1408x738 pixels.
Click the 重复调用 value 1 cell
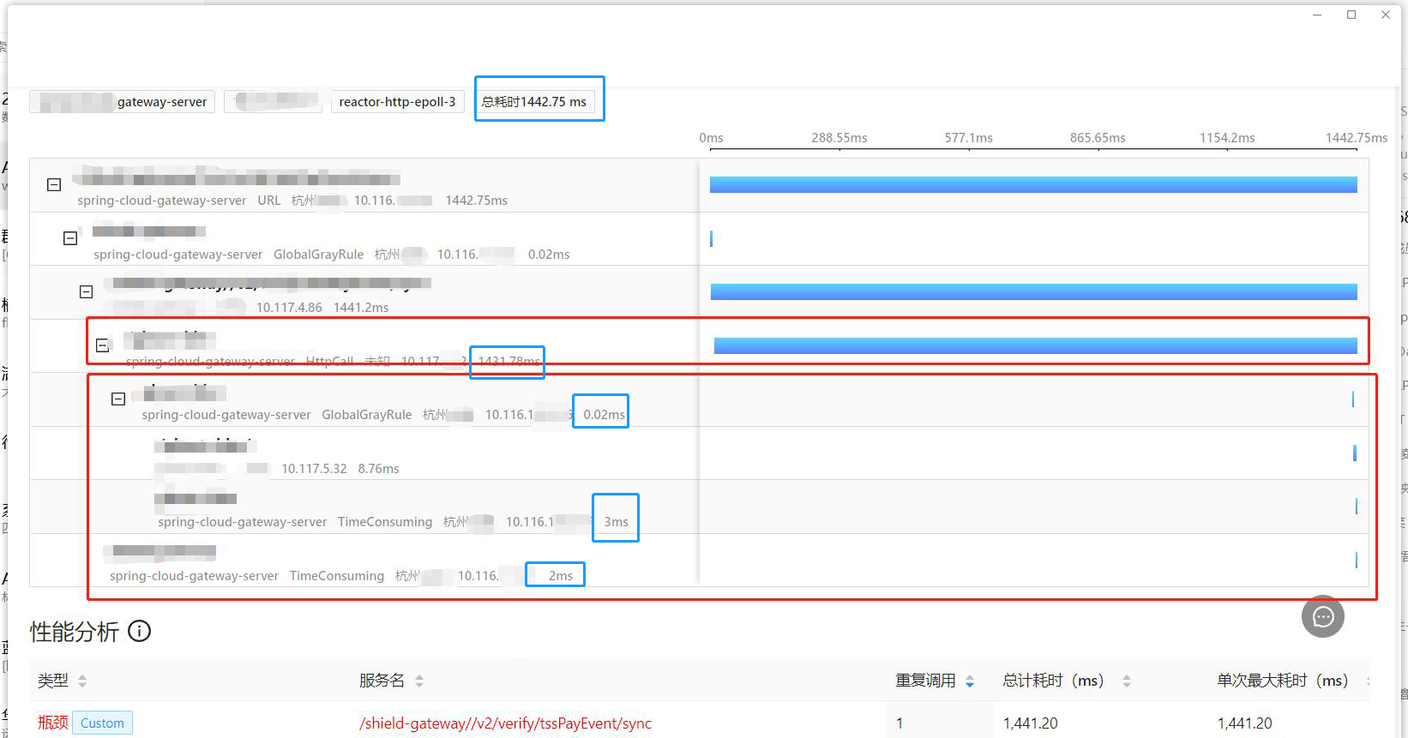click(900, 723)
